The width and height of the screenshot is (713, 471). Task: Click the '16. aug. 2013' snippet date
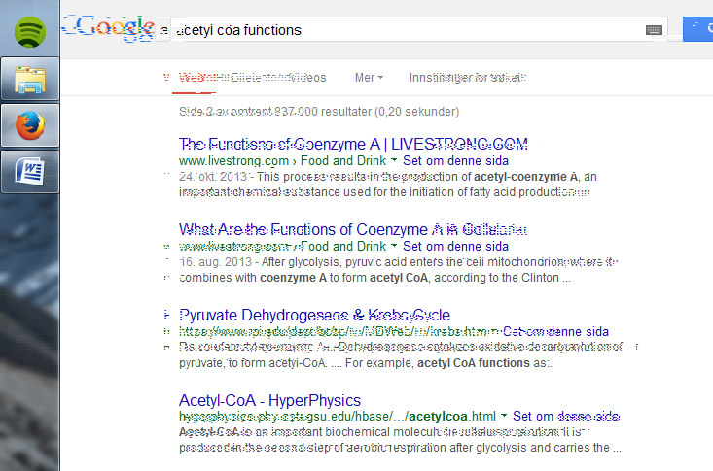pyautogui.click(x=216, y=262)
